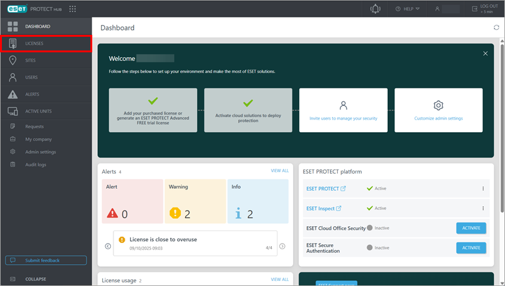The width and height of the screenshot is (505, 286).
Task: Open ESET Inspect options three-dot menu
Action: click(x=483, y=208)
